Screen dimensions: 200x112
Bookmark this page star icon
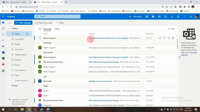[175, 7]
